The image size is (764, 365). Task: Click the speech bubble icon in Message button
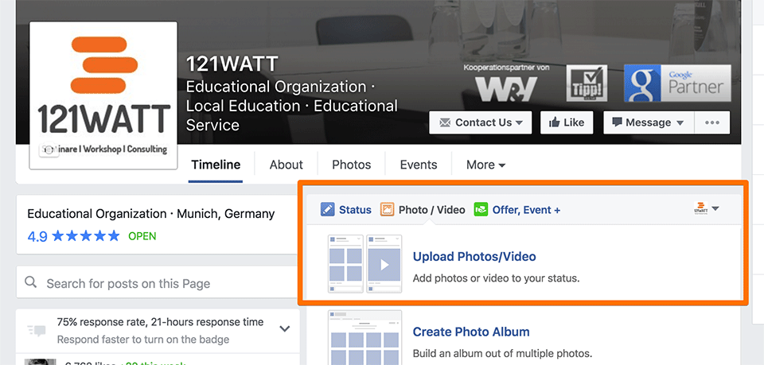[x=618, y=122]
